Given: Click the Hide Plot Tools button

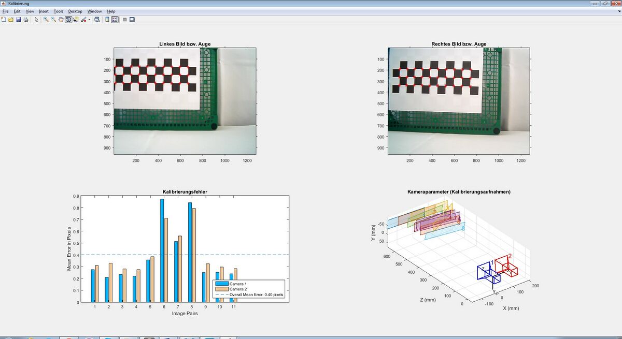Looking at the screenshot, I should (124, 20).
